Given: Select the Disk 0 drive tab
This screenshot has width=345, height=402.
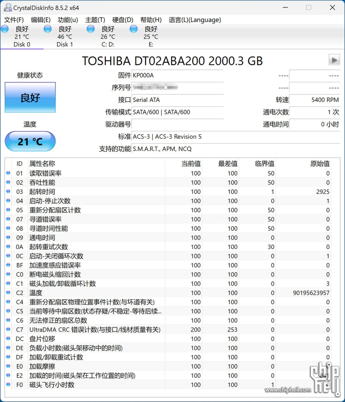Looking at the screenshot, I should click(x=22, y=37).
